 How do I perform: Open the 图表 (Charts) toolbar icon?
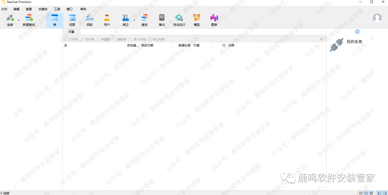click(x=214, y=19)
